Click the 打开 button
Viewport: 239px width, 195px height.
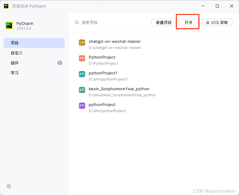188,22
